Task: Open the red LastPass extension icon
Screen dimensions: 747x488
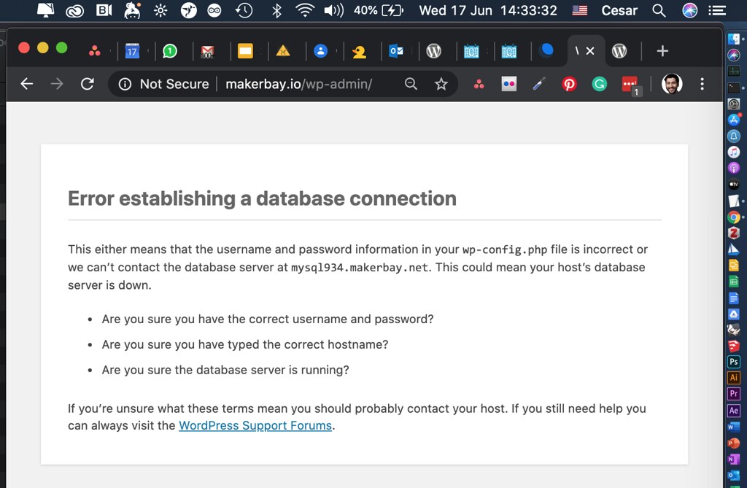Action: coord(630,85)
